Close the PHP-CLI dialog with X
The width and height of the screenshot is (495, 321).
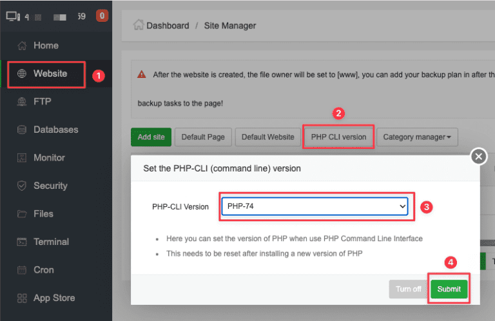pos(478,157)
